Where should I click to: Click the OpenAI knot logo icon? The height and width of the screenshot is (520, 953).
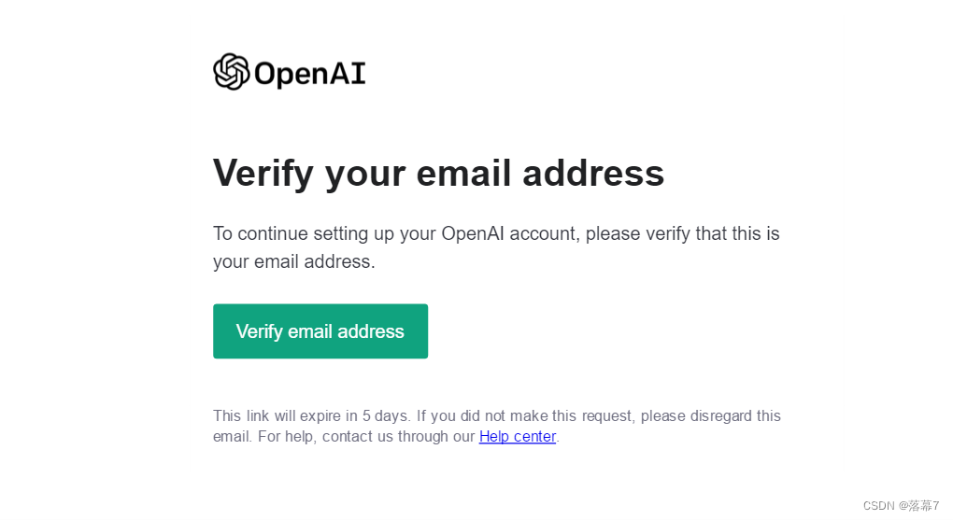coord(231,72)
